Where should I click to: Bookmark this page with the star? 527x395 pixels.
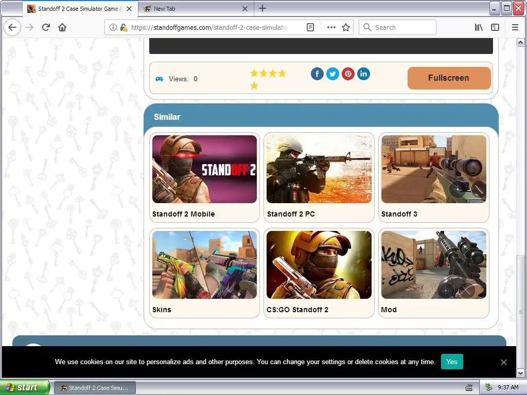pyautogui.click(x=346, y=27)
